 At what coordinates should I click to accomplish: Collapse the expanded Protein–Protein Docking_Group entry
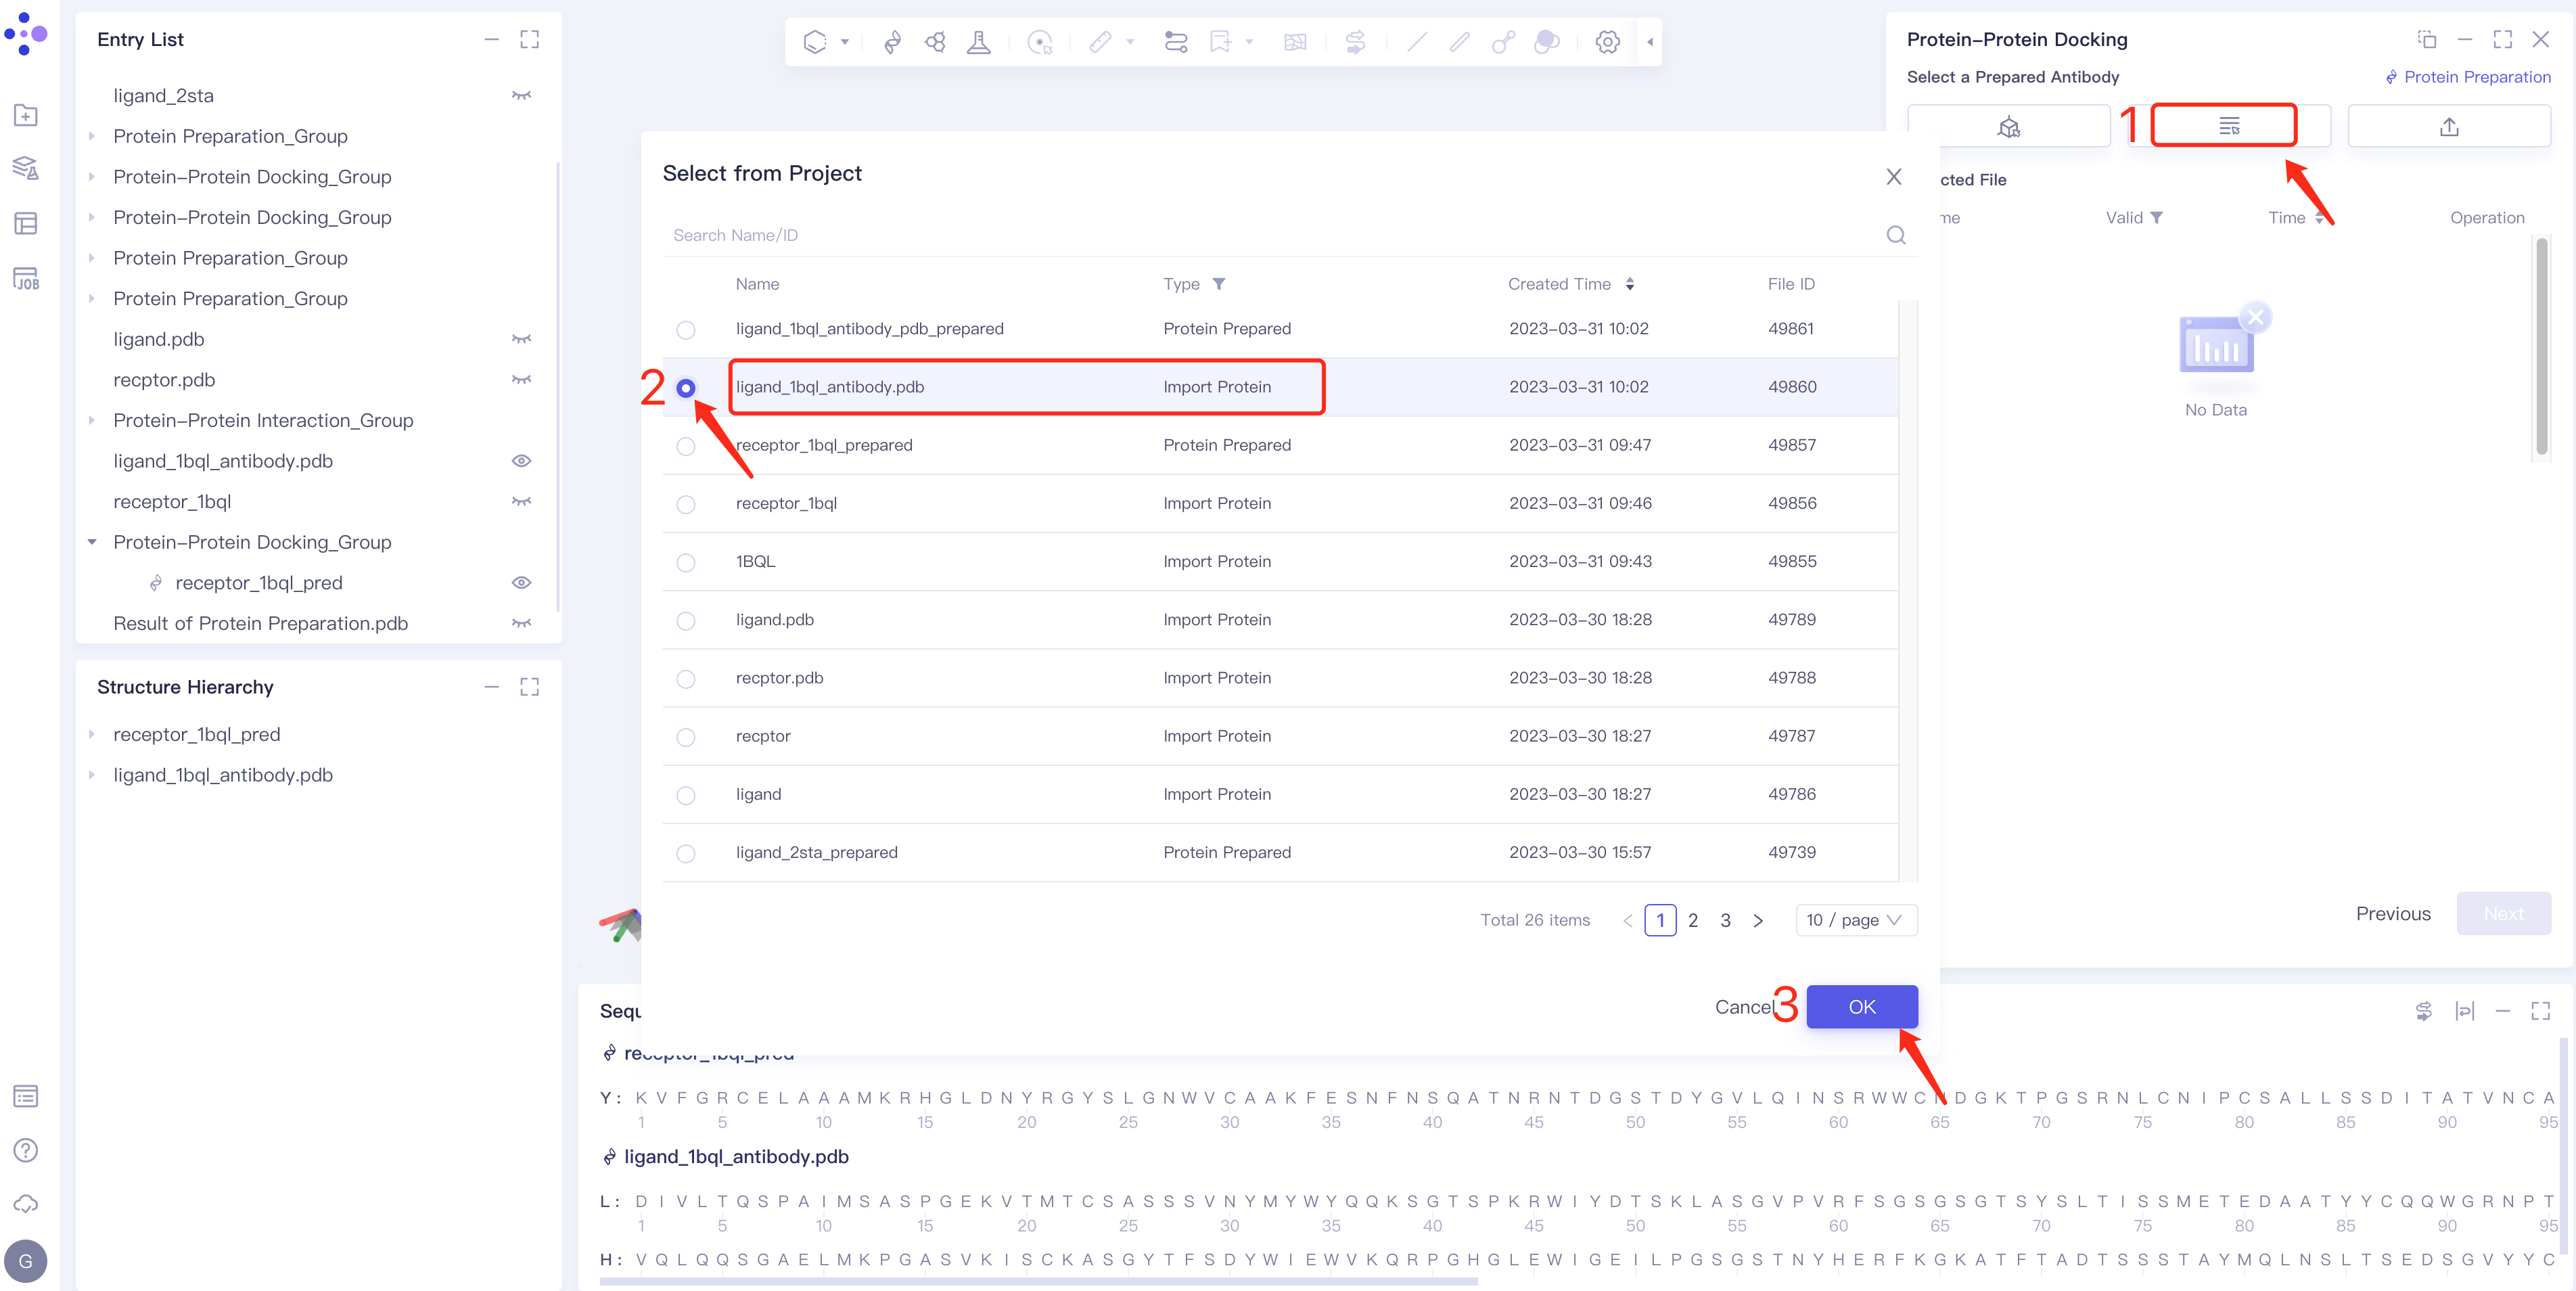[92, 542]
